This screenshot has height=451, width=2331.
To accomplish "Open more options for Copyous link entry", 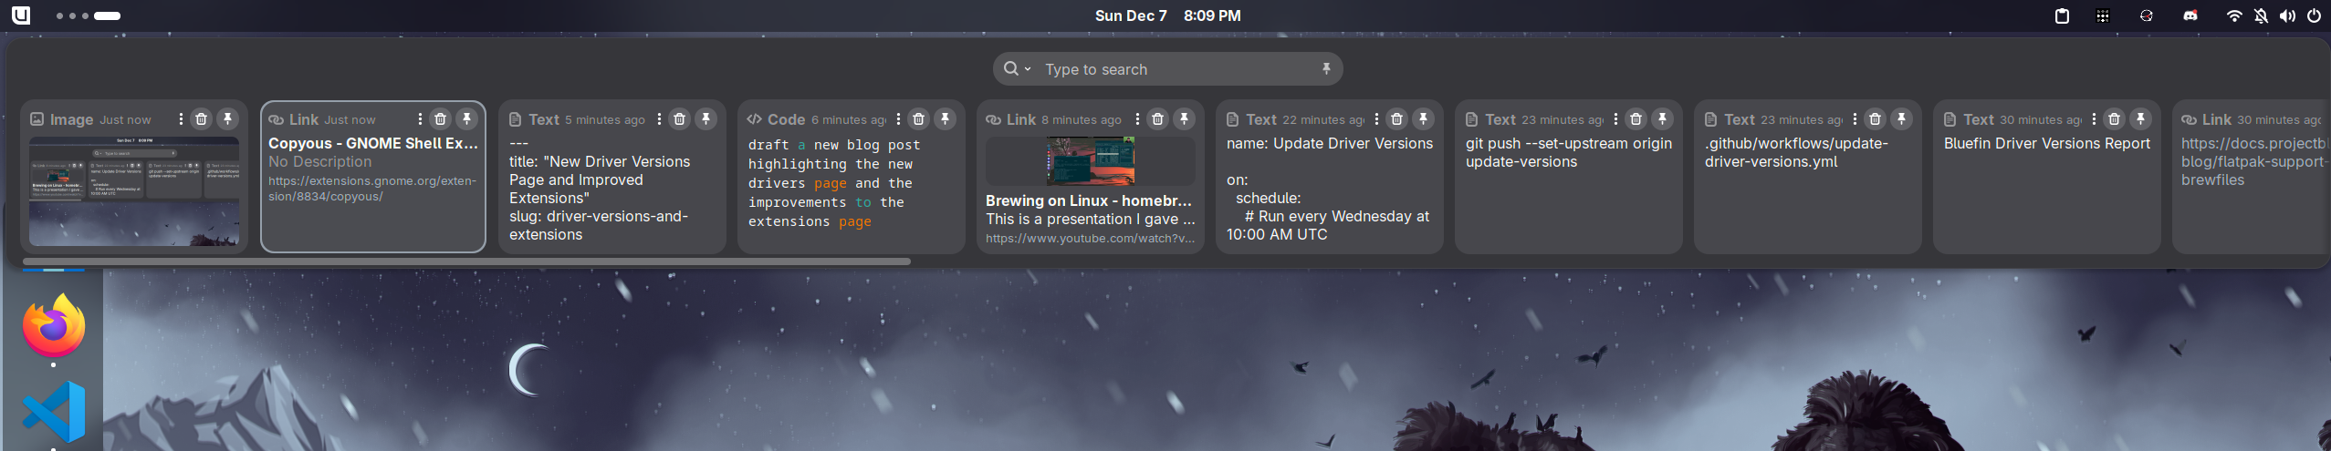I will 420,119.
